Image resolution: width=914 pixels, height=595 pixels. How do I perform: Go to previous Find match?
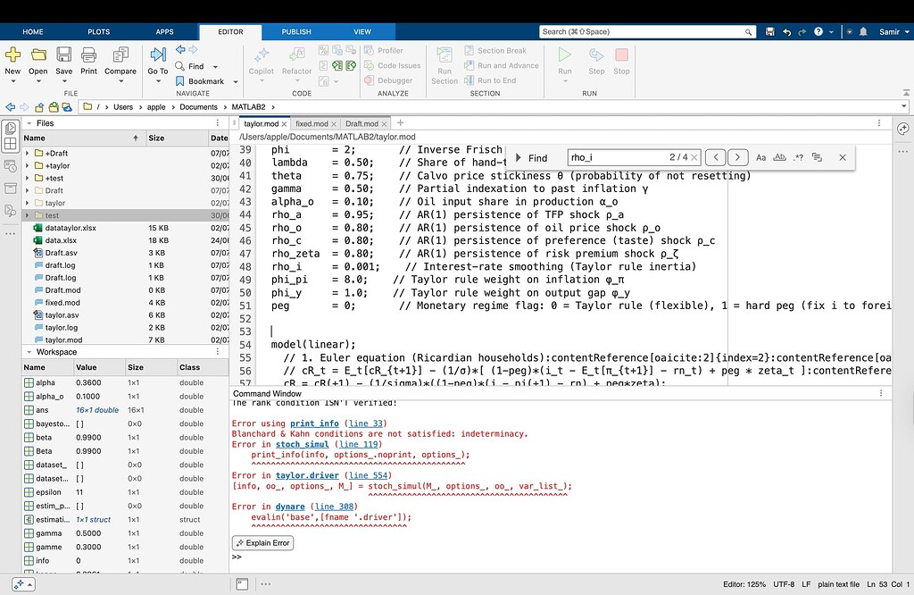(715, 157)
